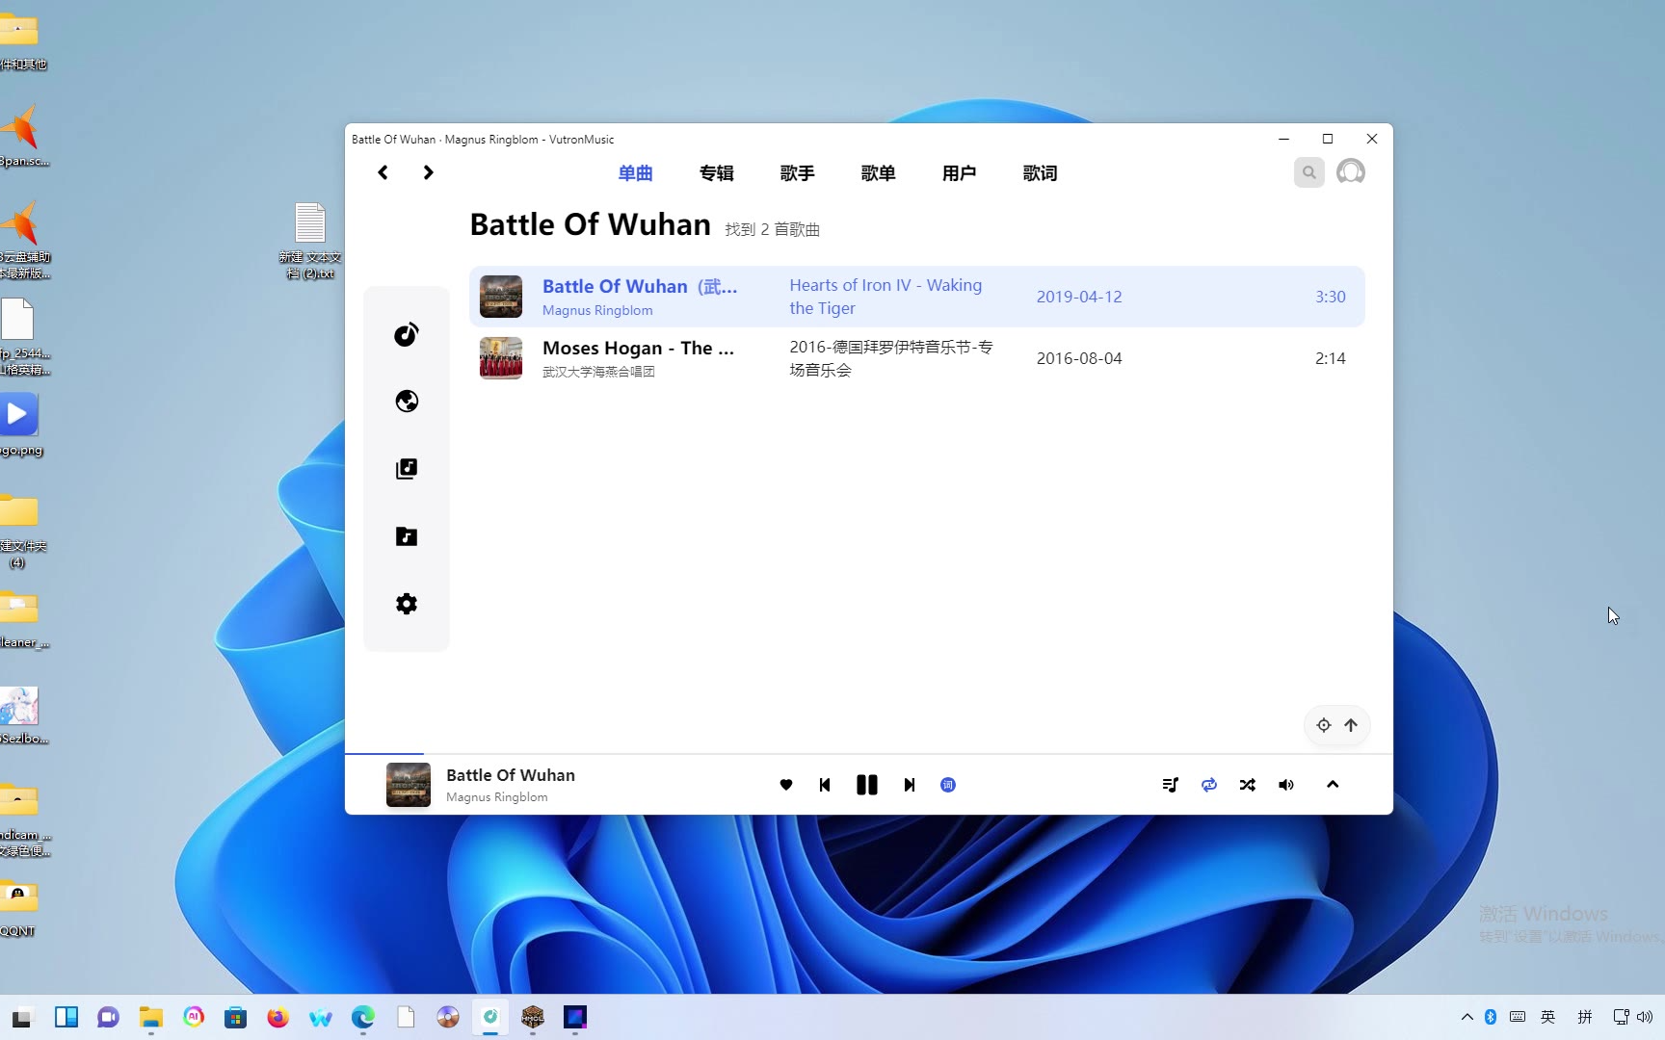The image size is (1665, 1040).
Task: Click the date 2016-08-04
Action: click(x=1079, y=358)
